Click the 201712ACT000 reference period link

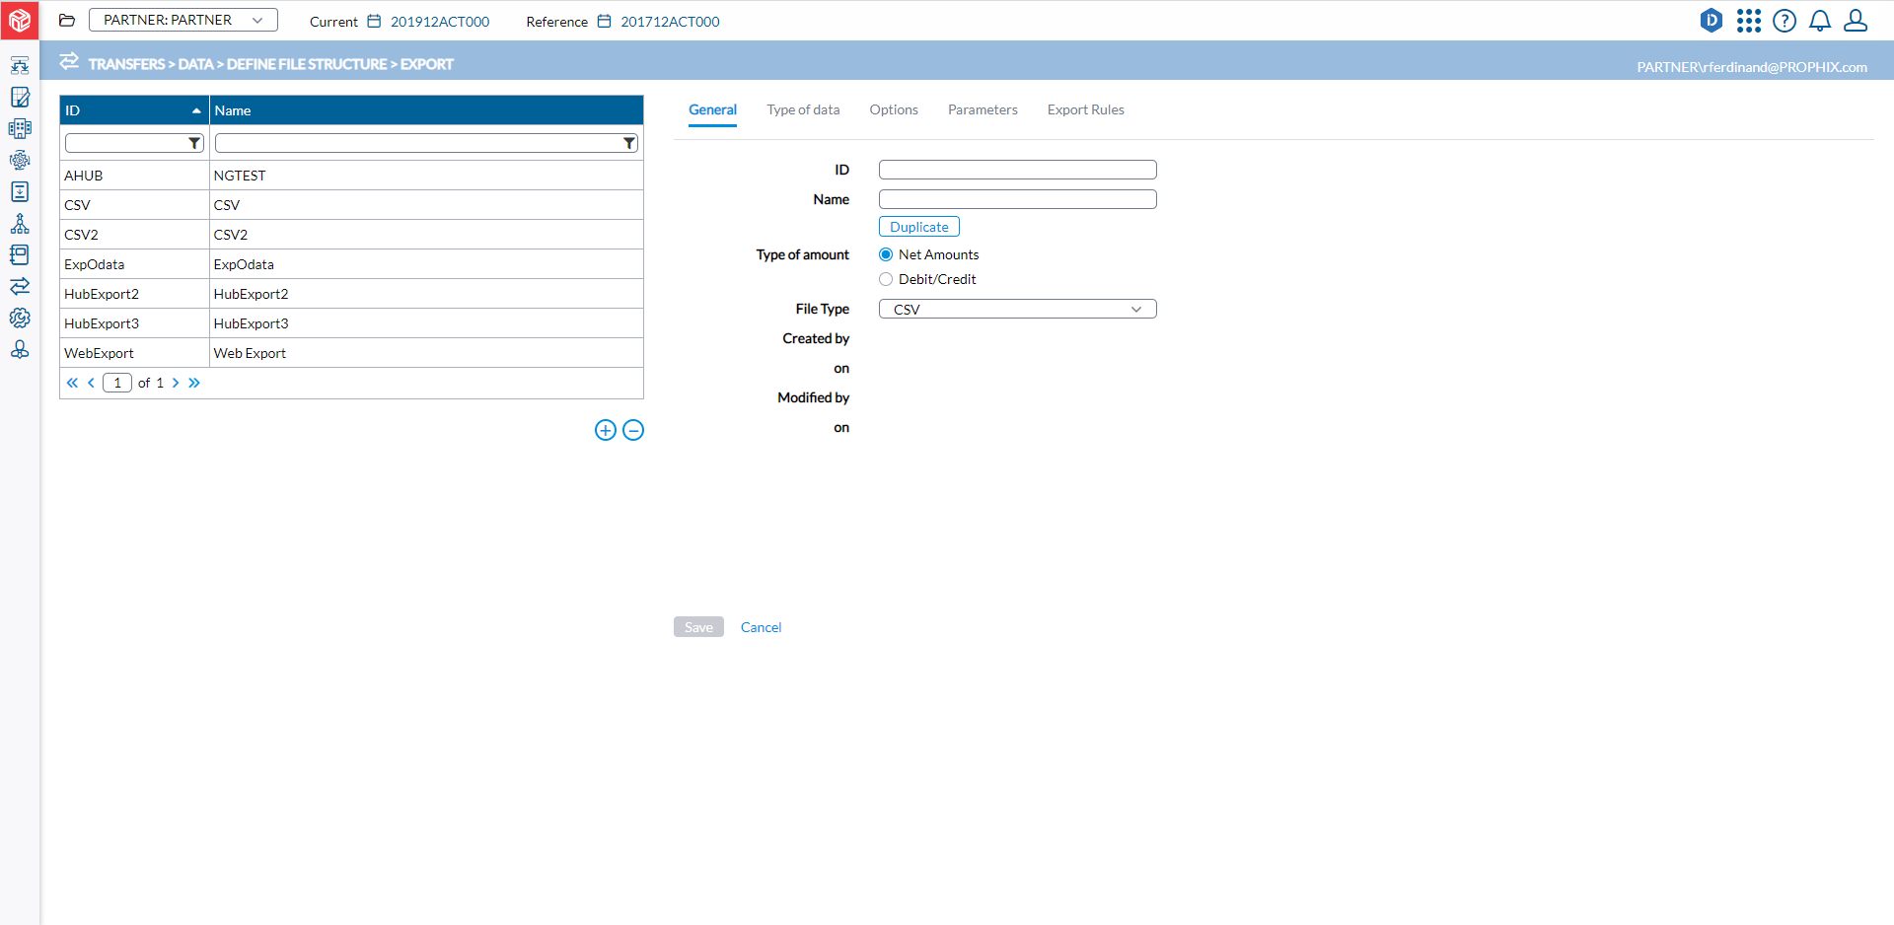[670, 22]
